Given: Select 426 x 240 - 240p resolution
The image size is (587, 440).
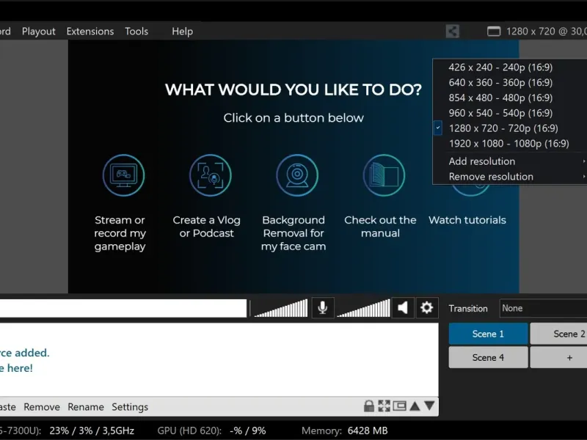Looking at the screenshot, I should (510, 67).
